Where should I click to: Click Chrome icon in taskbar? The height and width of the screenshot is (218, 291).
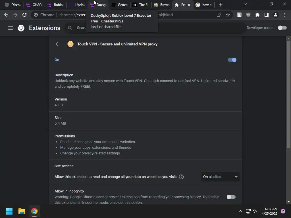pos(34,211)
